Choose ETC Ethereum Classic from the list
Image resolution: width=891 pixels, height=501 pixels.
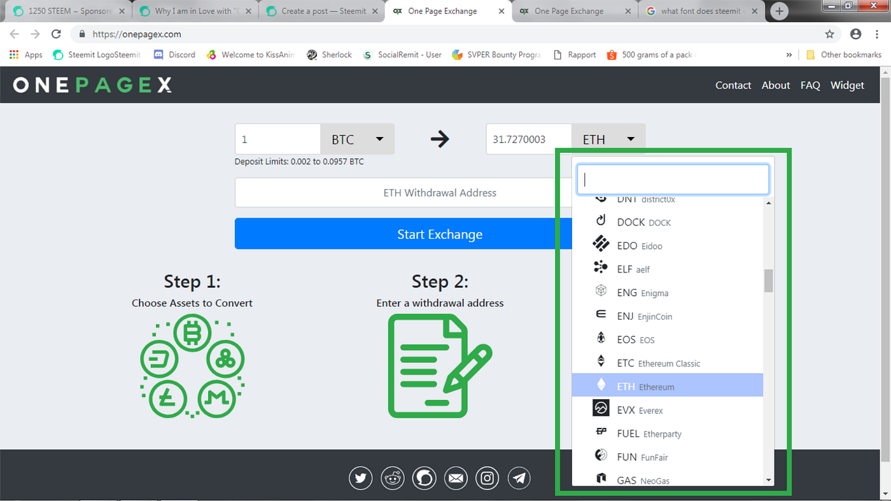coord(668,363)
